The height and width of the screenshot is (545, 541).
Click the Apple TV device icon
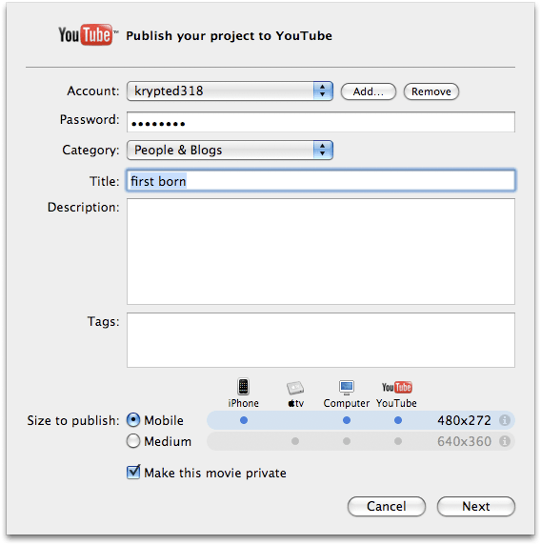(x=295, y=388)
